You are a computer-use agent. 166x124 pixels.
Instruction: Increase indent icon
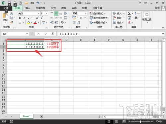56,22
